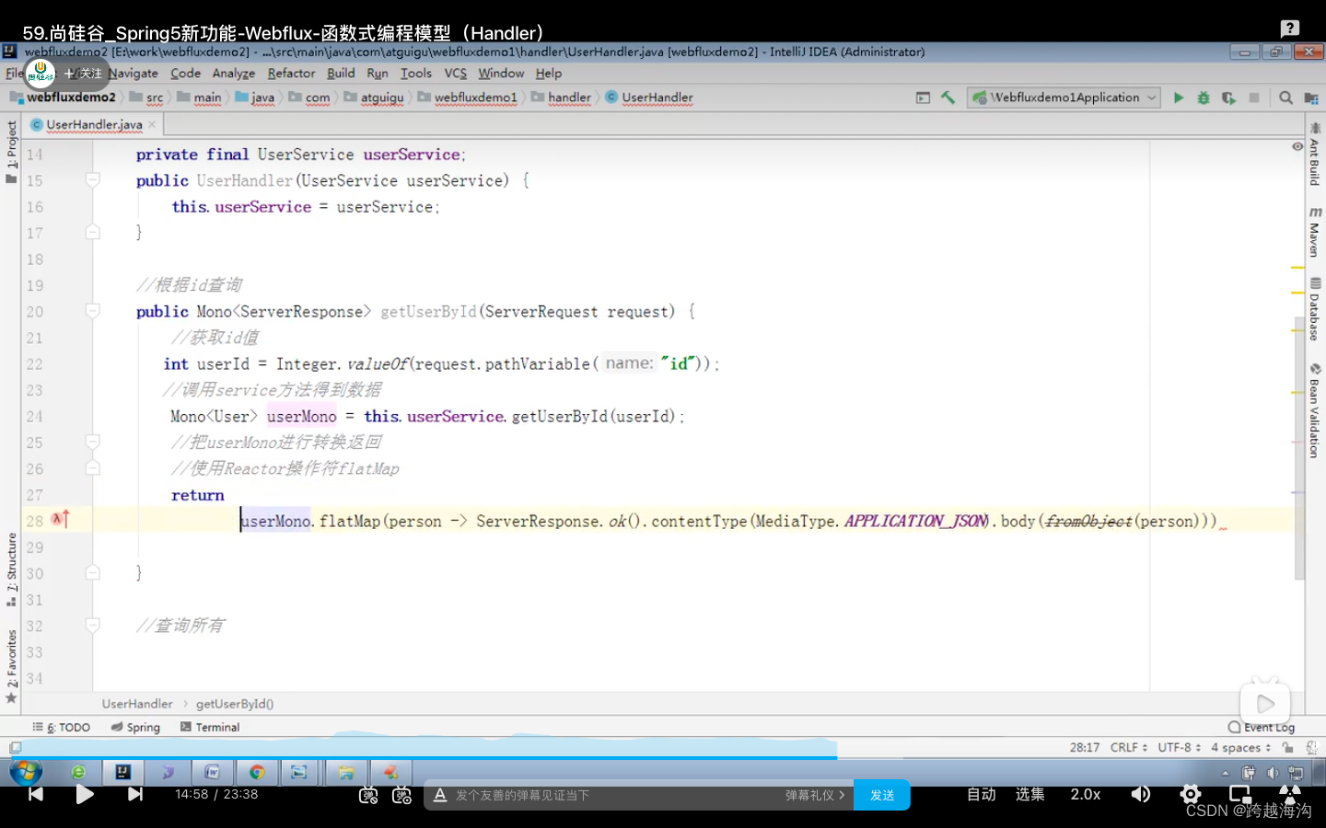The height and width of the screenshot is (828, 1326).
Task: Toggle the read-only lock icon in status bar
Action: pyautogui.click(x=1287, y=747)
